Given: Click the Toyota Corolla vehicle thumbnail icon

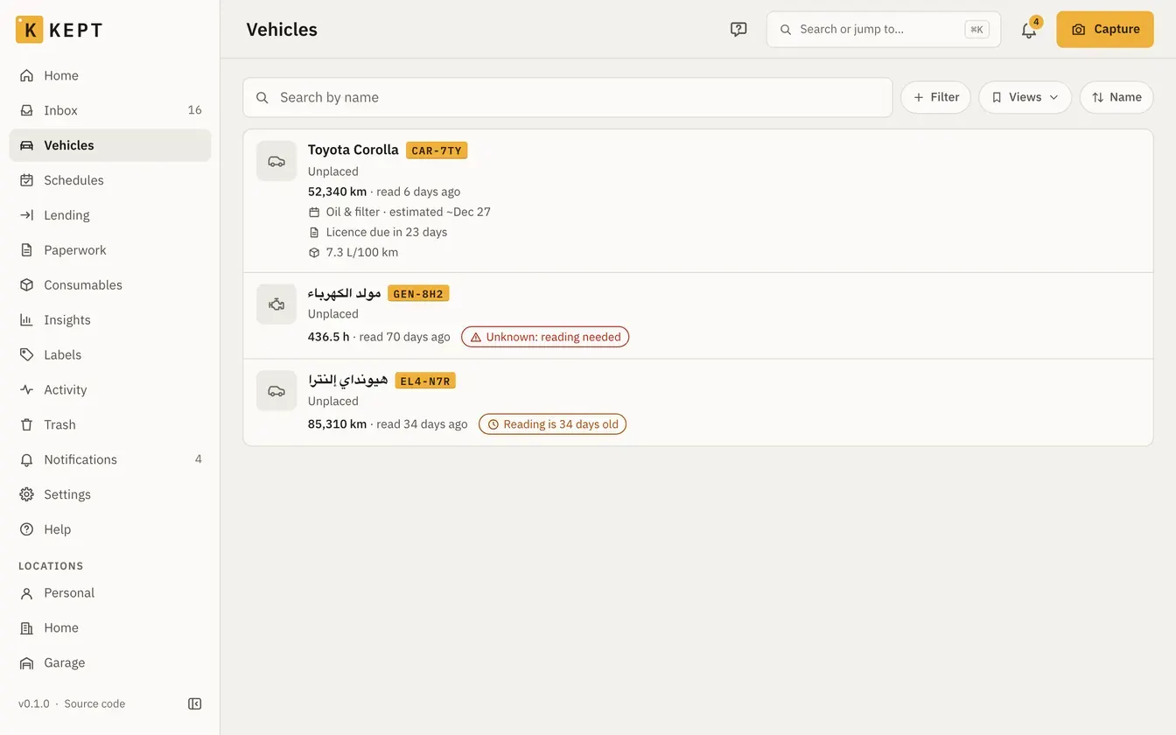Looking at the screenshot, I should click(x=276, y=161).
